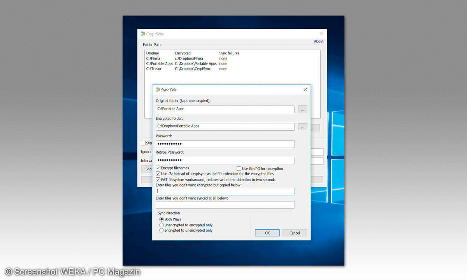The width and height of the screenshot is (467, 280).
Task: Close the CryptSync main window
Action: pyautogui.click(x=321, y=34)
